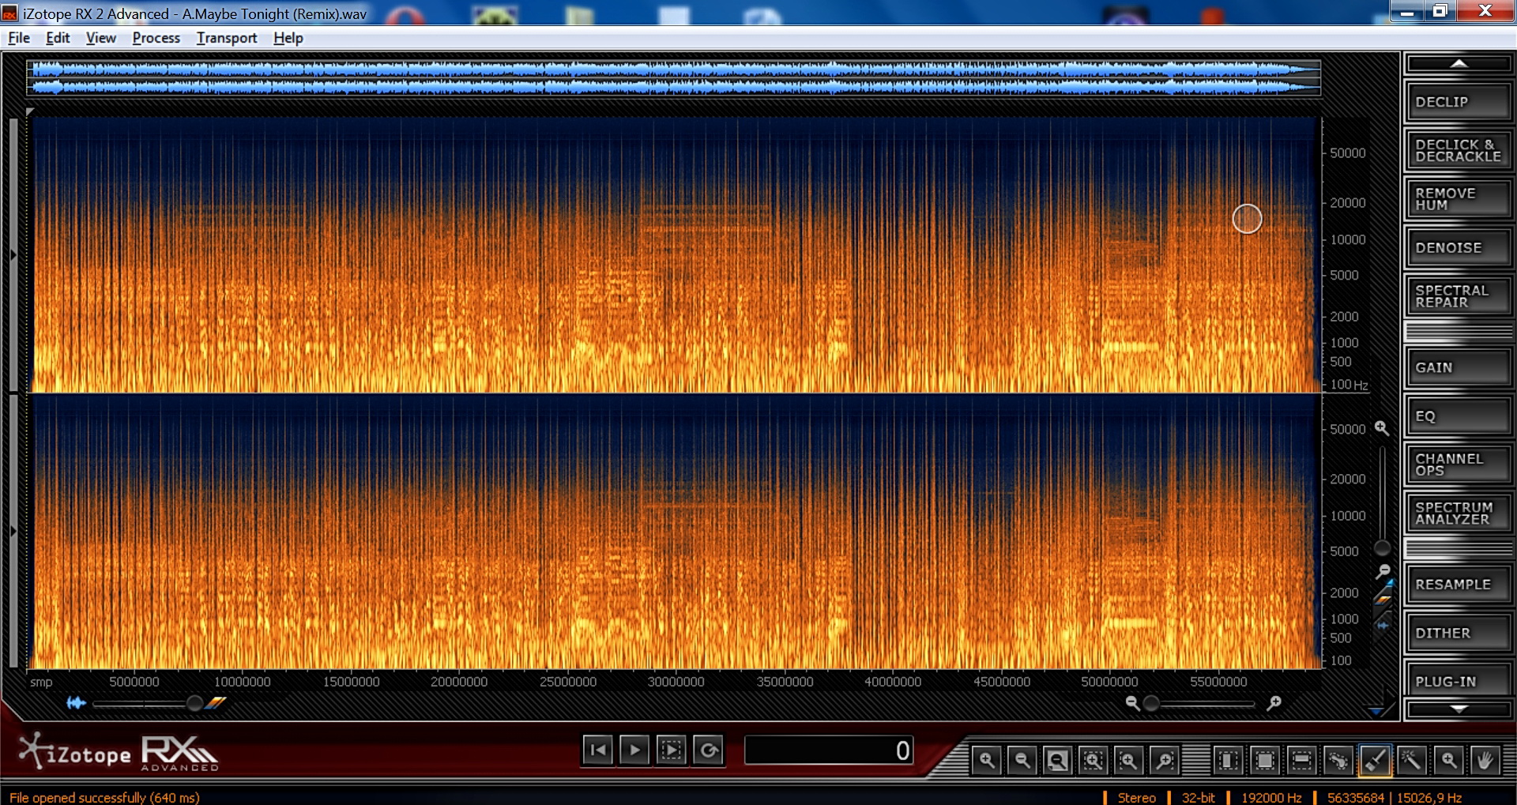Rewind to the start of file
This screenshot has height=805, width=1517.
pyautogui.click(x=598, y=750)
